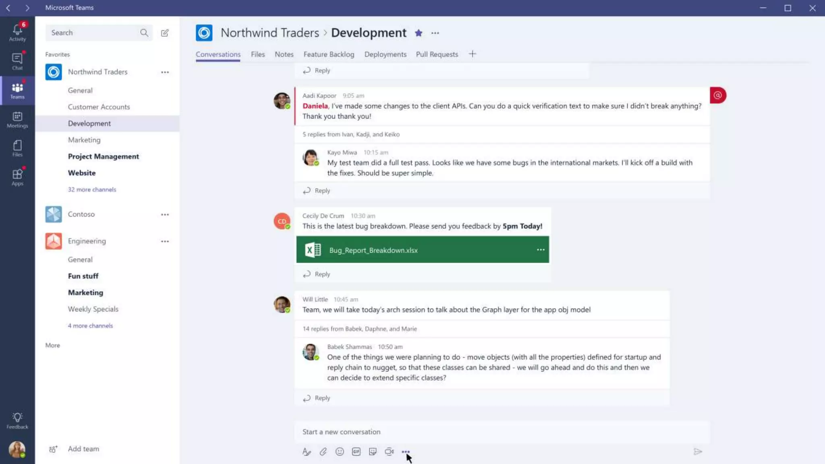825x464 pixels.
Task: Open the Activity feed icon
Action: 17,32
